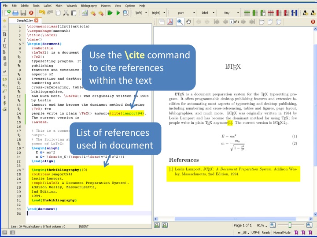Click the page number field in preview
The height and width of the screenshot is (238, 317).
232,22
